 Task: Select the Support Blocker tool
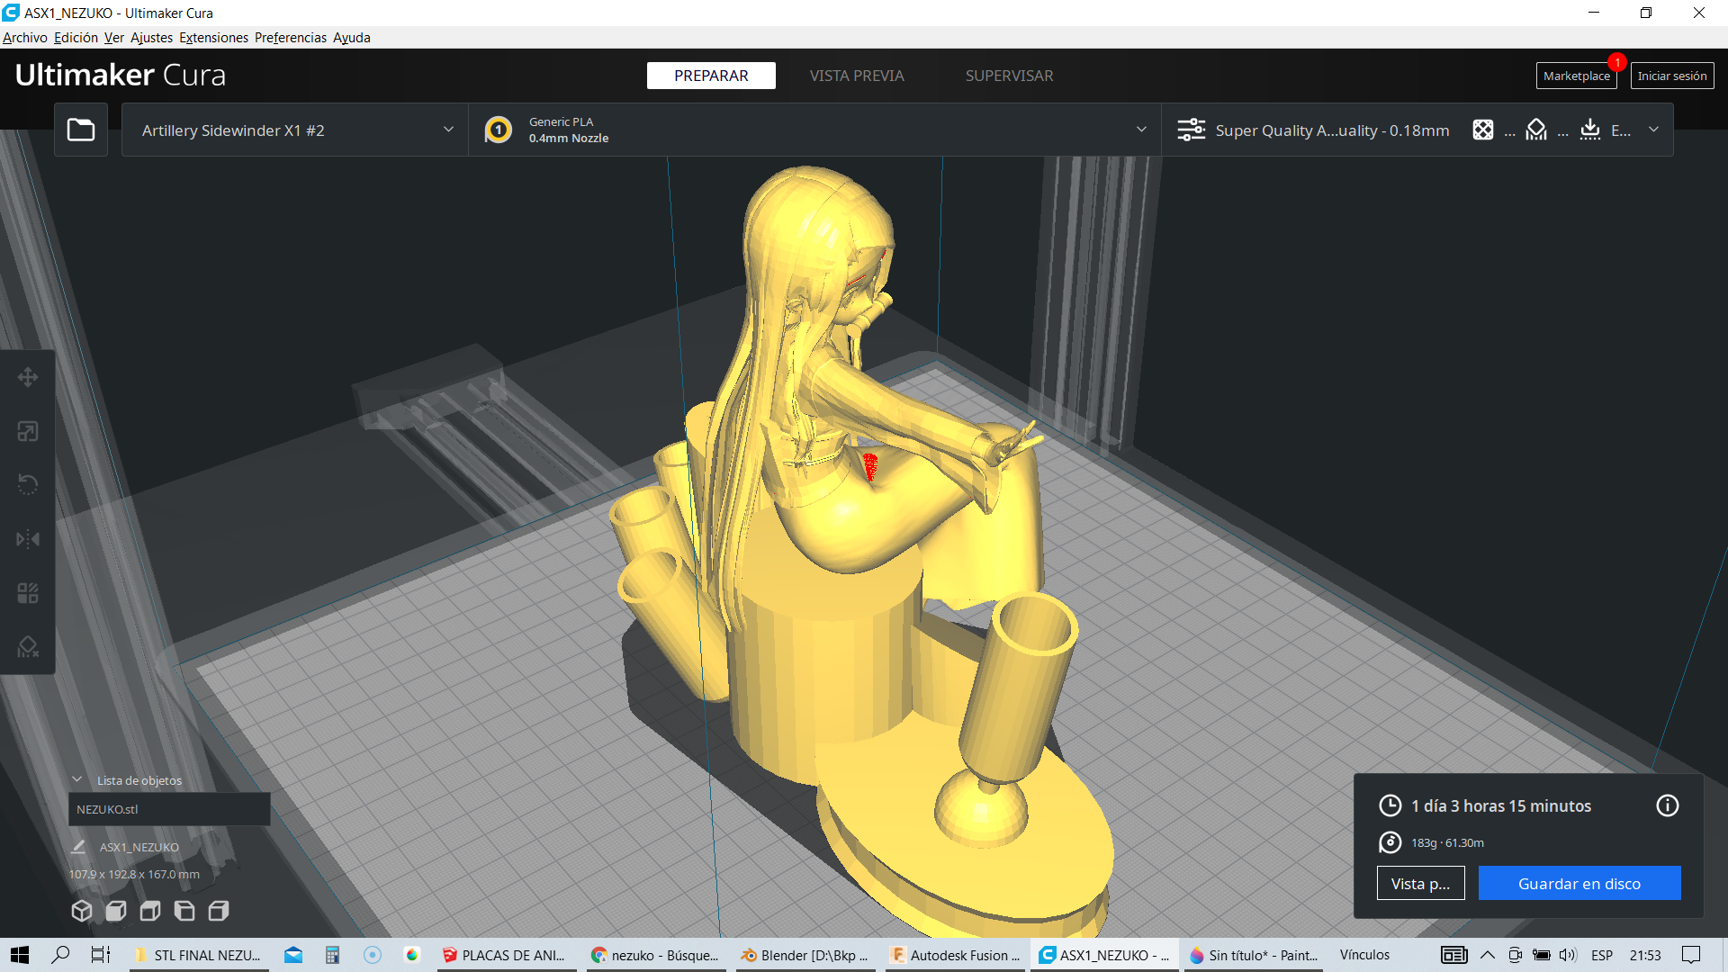pos(28,647)
